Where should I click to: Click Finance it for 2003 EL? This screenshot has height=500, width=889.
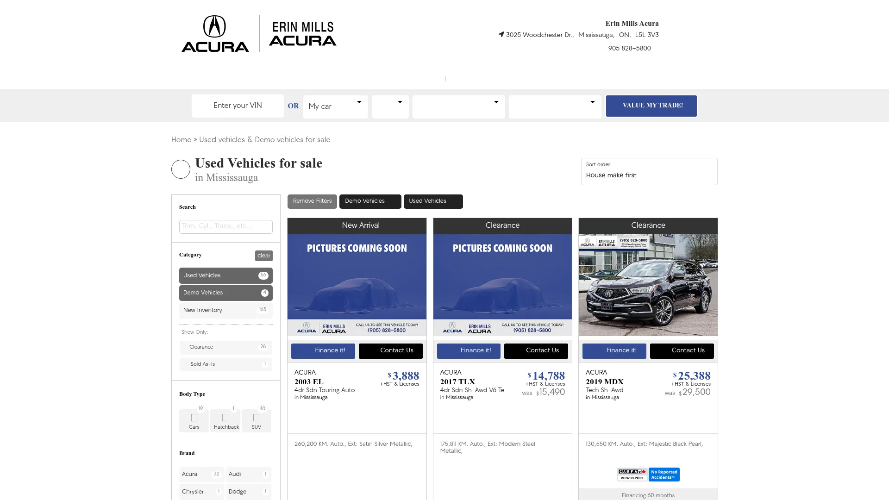click(x=323, y=351)
